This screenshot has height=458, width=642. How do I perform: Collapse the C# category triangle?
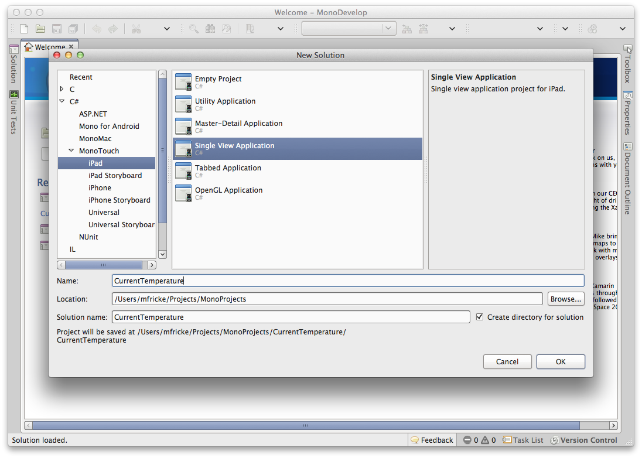click(62, 101)
